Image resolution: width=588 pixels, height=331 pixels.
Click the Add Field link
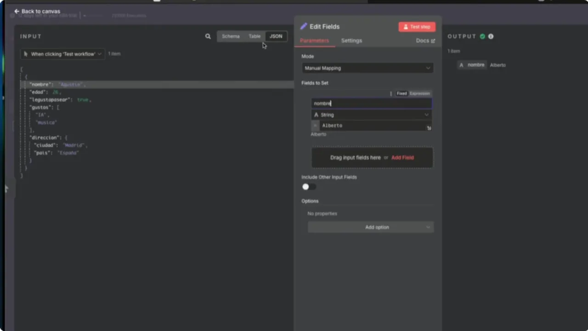pos(402,157)
